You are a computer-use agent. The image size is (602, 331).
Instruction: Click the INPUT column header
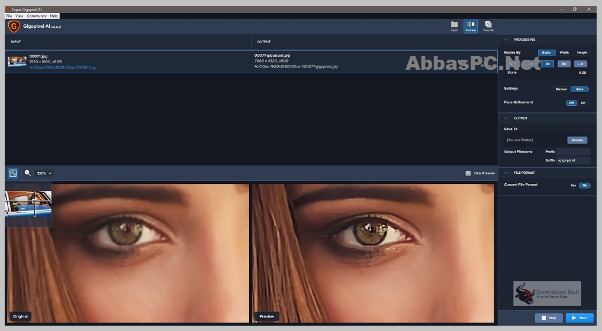[x=16, y=41]
